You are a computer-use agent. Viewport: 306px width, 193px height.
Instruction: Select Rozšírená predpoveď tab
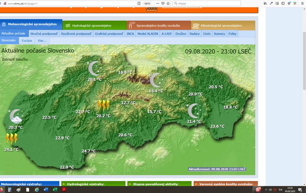pos(76,34)
